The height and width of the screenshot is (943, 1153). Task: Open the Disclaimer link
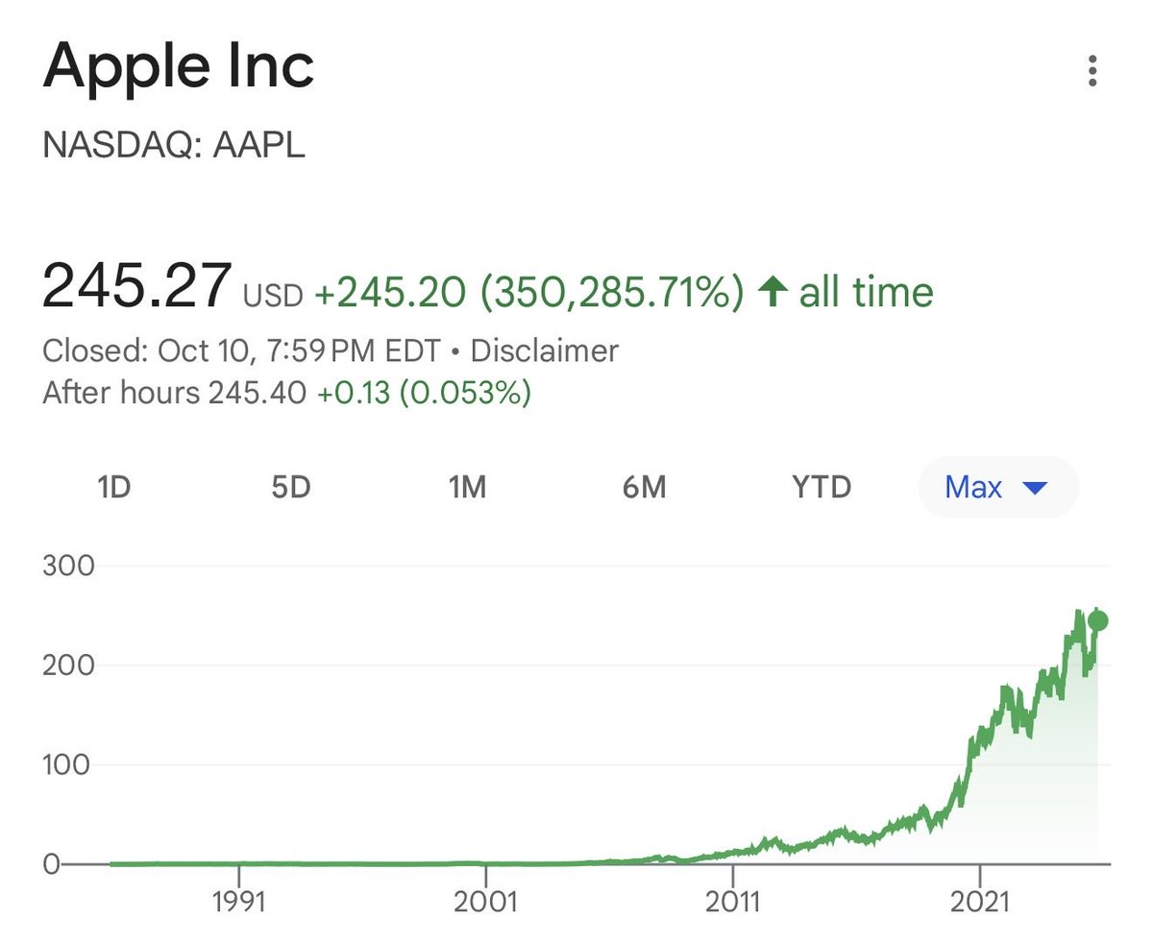point(544,351)
